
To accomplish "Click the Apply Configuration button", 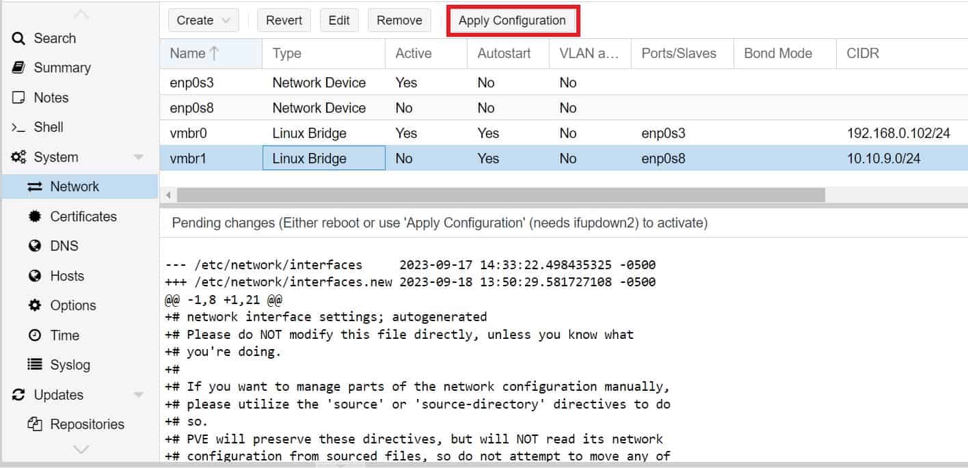I will [x=512, y=20].
